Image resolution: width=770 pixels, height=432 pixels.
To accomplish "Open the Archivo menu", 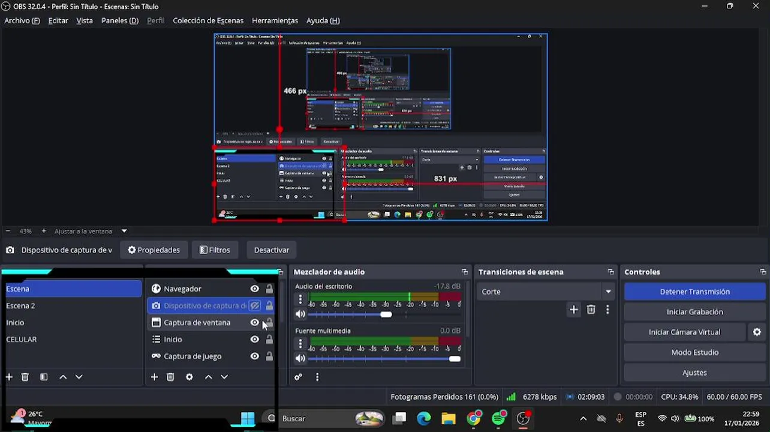I will click(x=22, y=20).
